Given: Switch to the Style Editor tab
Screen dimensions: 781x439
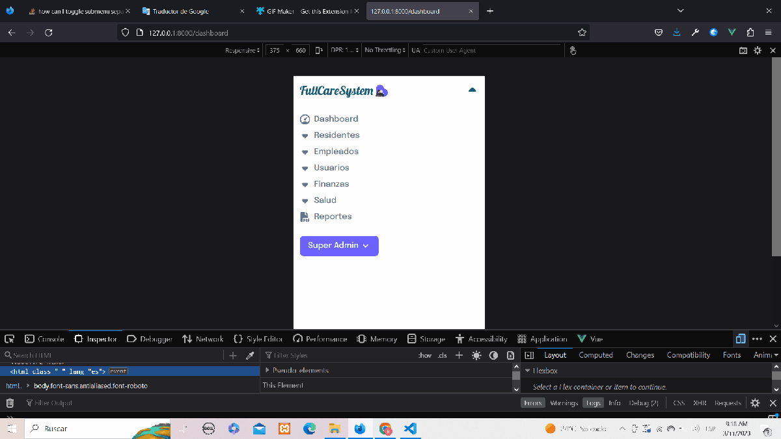Looking at the screenshot, I should 258,339.
